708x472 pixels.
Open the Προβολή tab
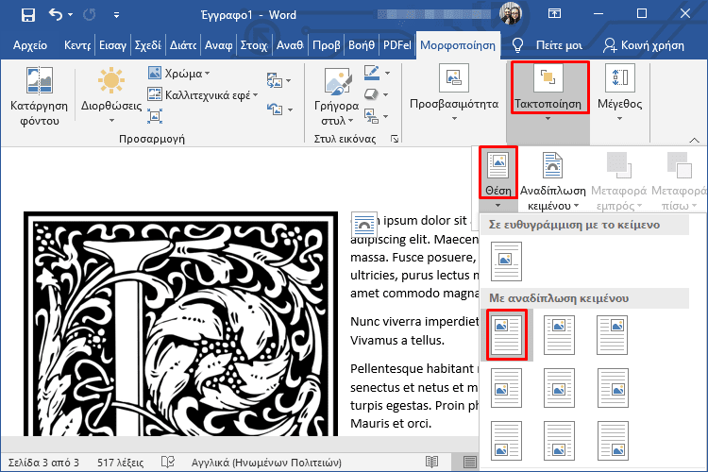(x=326, y=45)
